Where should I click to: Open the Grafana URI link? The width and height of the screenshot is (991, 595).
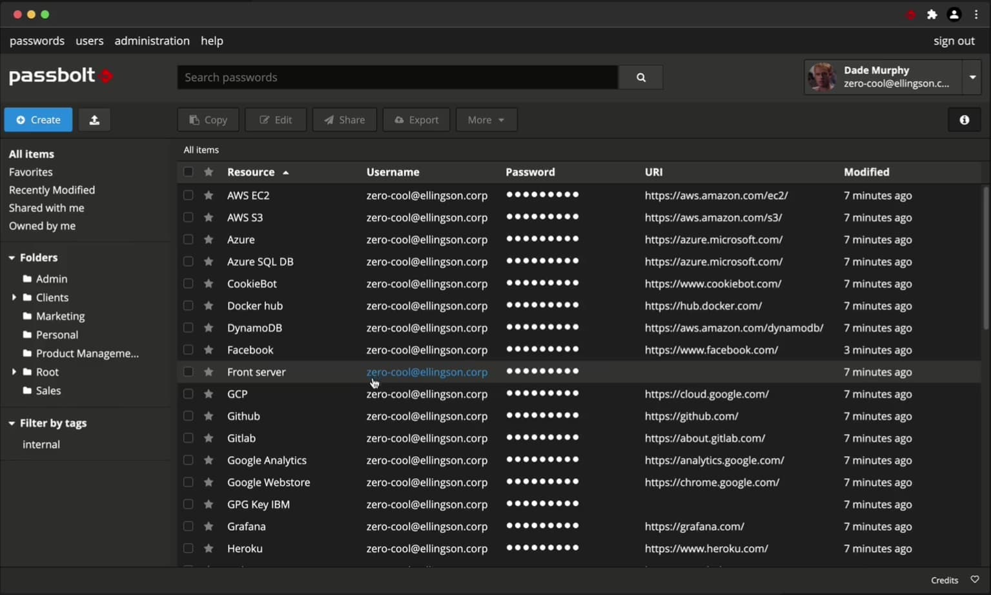tap(694, 527)
